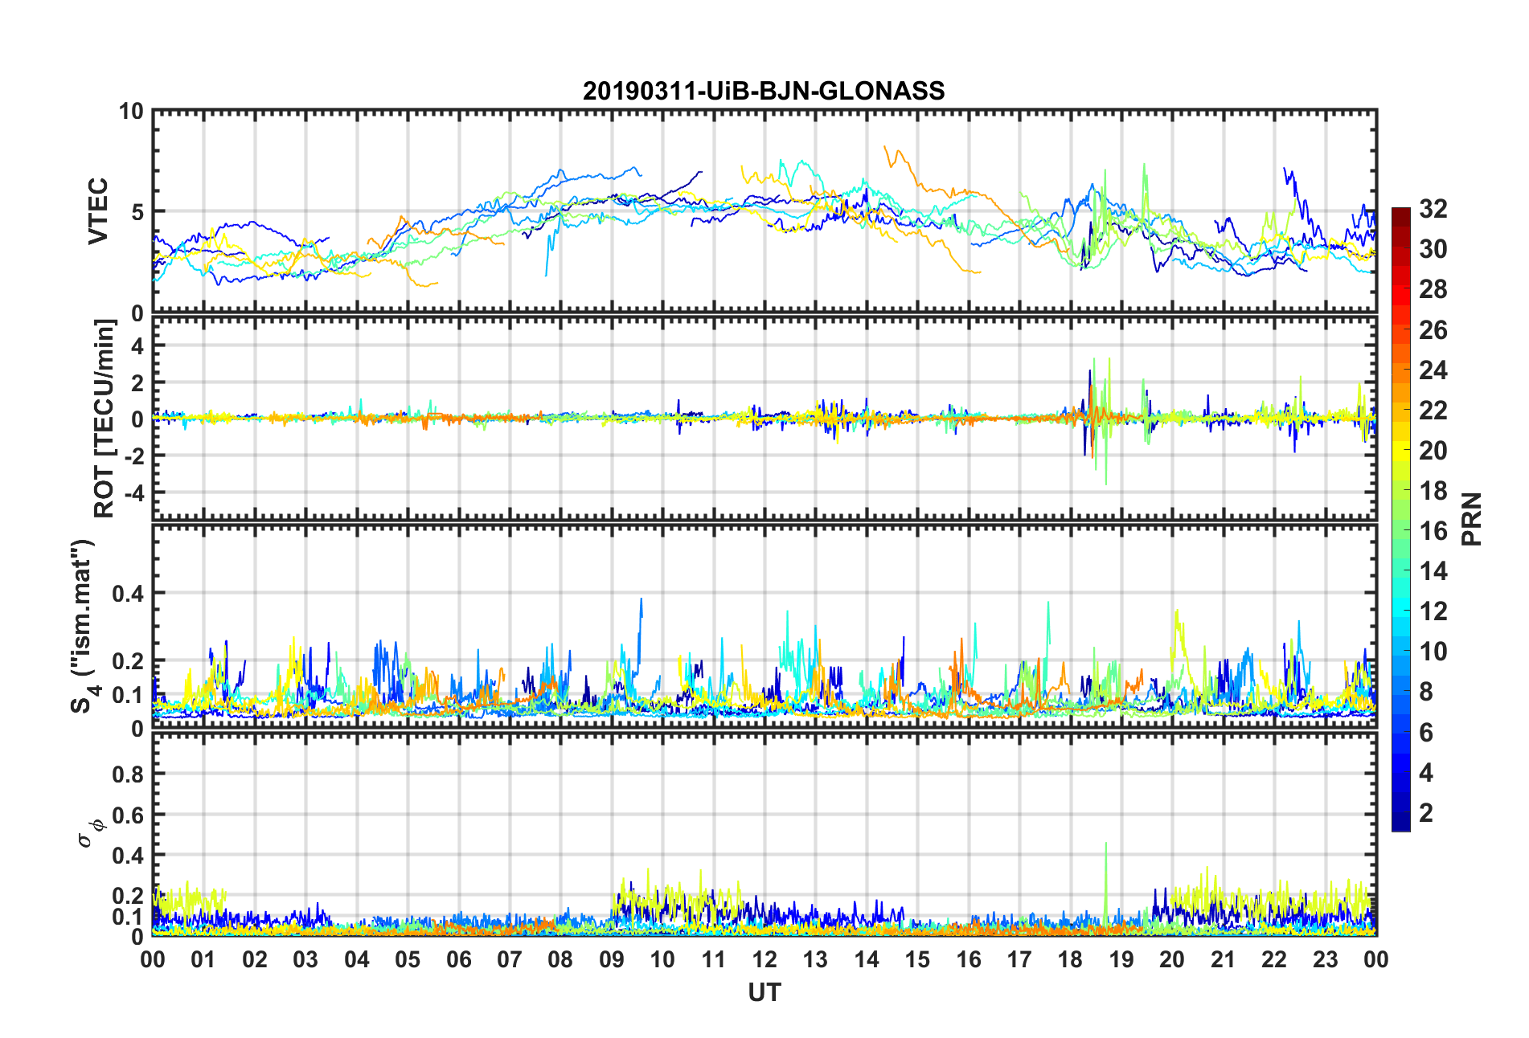Viewport: 1529px width, 1038px height.
Task: Click the plot title 20190311-UiB-BJN-GLONASS
Action: point(764,91)
